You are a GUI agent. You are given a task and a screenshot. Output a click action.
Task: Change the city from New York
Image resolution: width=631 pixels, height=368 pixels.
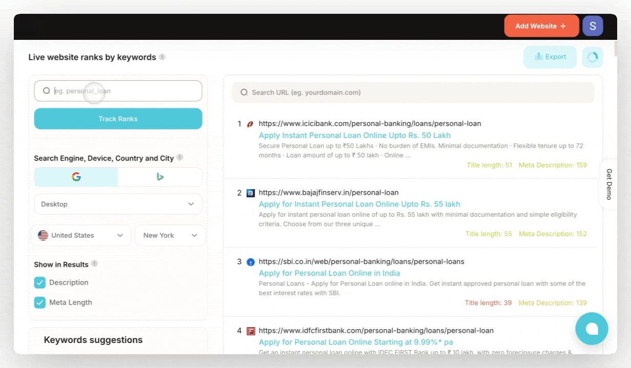(x=170, y=235)
